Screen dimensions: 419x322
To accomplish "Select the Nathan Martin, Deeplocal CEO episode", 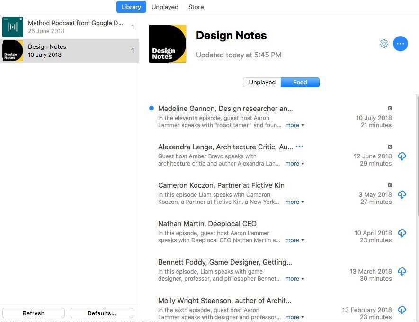I will click(207, 224).
